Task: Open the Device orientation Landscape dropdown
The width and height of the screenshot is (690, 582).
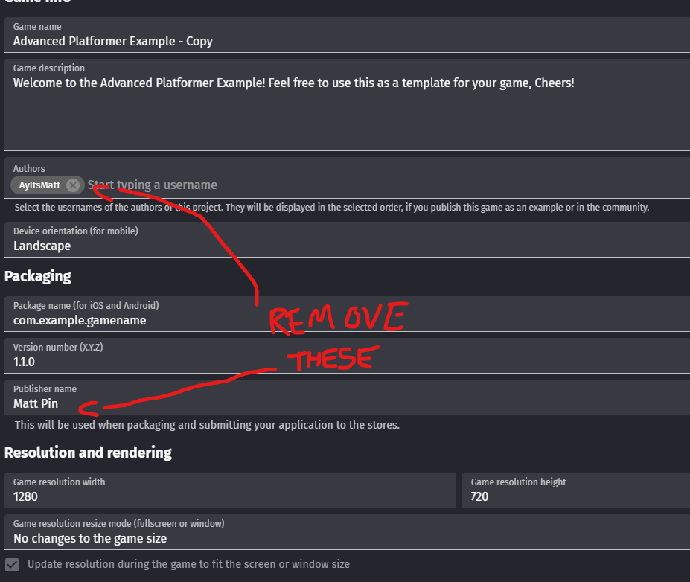Action: tap(347, 240)
